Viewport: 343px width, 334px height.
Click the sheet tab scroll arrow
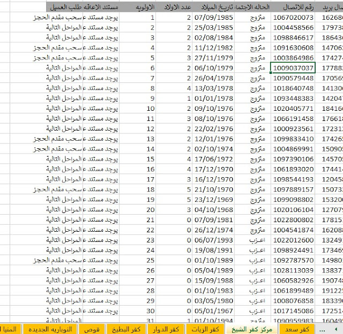336,329
